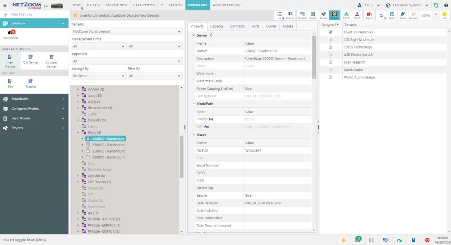The width and height of the screenshot is (451, 245).
Task: Open the Info toolbar icon
Action: click(x=445, y=15)
